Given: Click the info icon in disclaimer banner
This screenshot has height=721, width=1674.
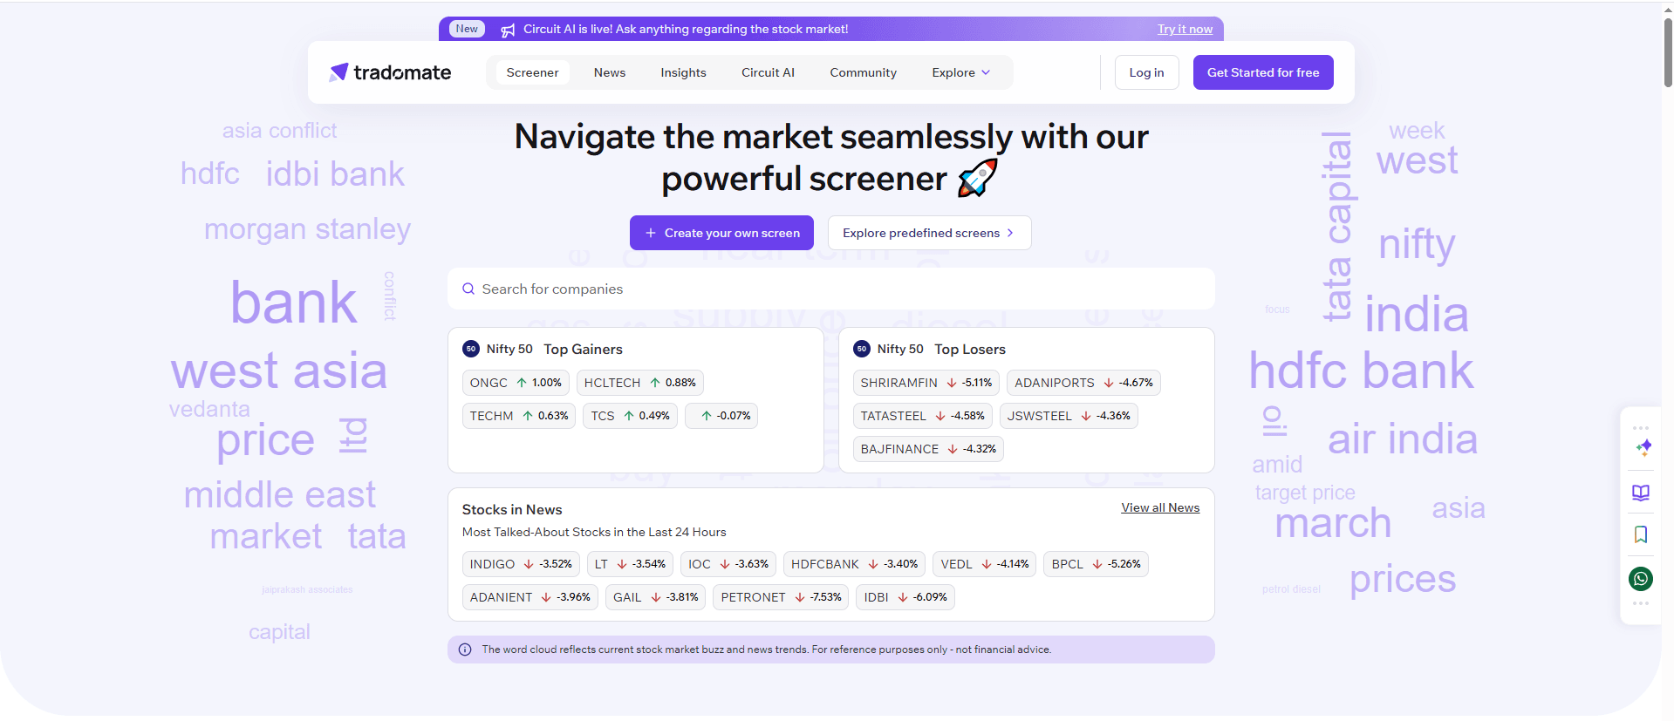Looking at the screenshot, I should click(x=465, y=650).
